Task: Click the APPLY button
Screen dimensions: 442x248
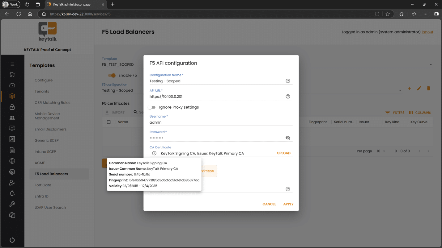Action: pyautogui.click(x=288, y=204)
